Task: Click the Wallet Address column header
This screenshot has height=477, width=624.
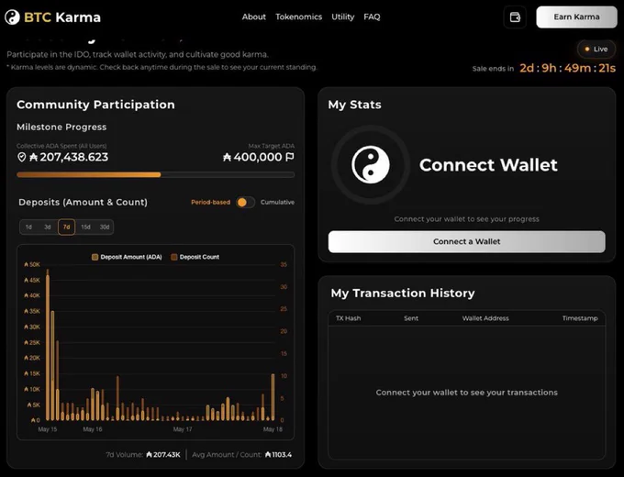Action: tap(485, 318)
